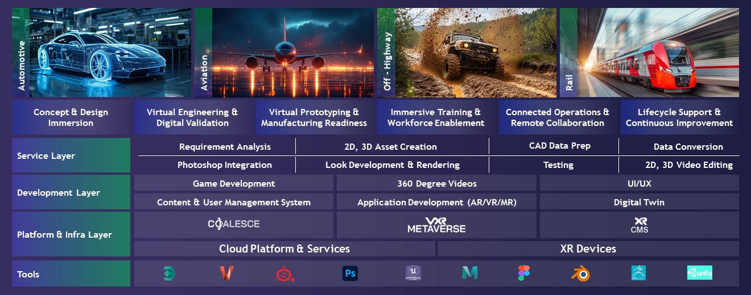Screen dimensions: 751x295
Task: Click the Photoshop Integration text
Action: coord(225,165)
